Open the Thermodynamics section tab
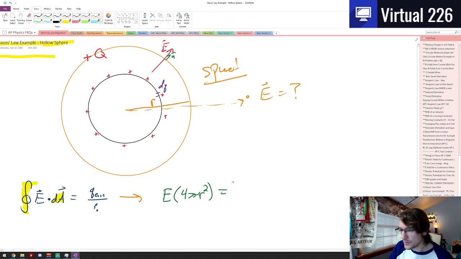 [115, 33]
